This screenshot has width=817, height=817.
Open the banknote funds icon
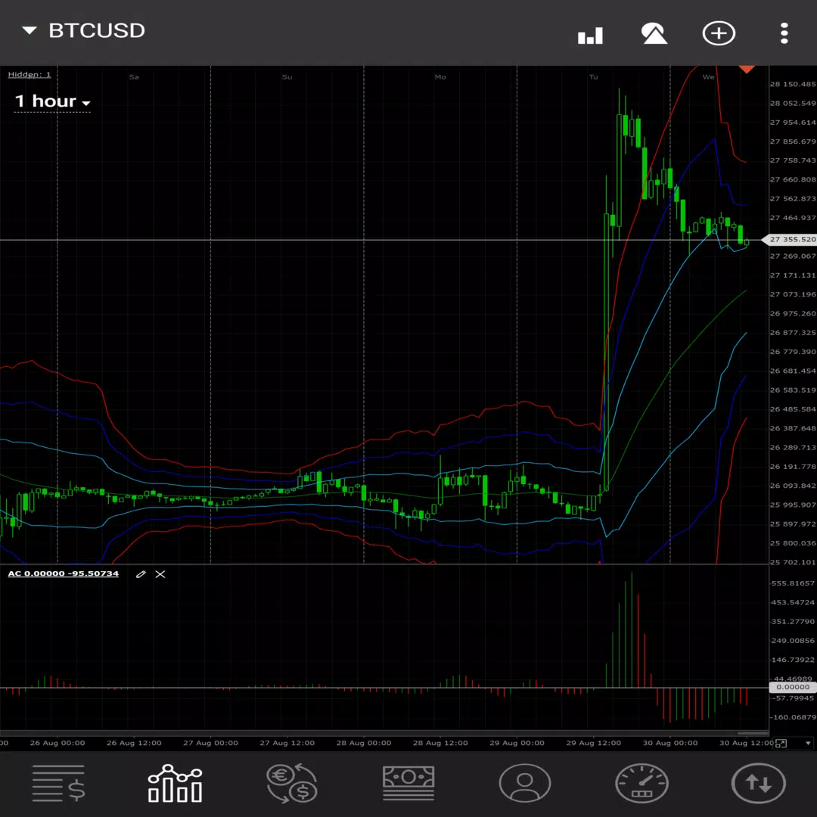[x=408, y=783]
